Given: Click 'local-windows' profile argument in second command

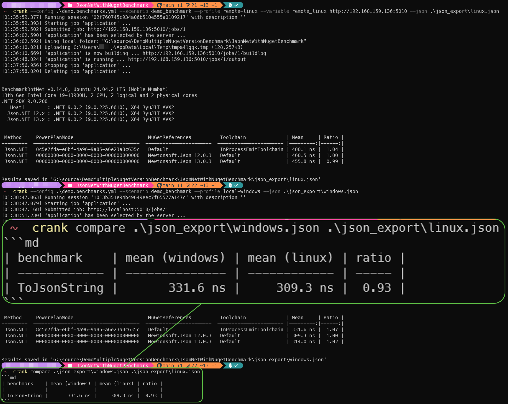Looking at the screenshot, I should point(242,191).
